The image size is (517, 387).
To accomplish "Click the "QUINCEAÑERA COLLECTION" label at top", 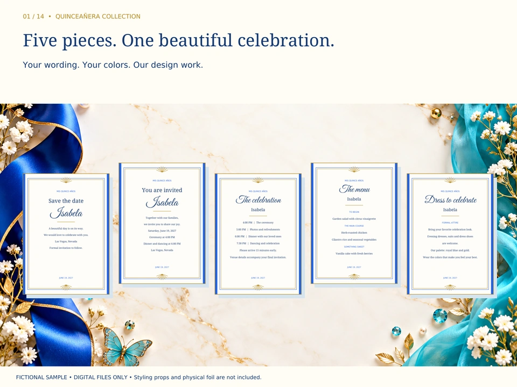I will pyautogui.click(x=98, y=17).
